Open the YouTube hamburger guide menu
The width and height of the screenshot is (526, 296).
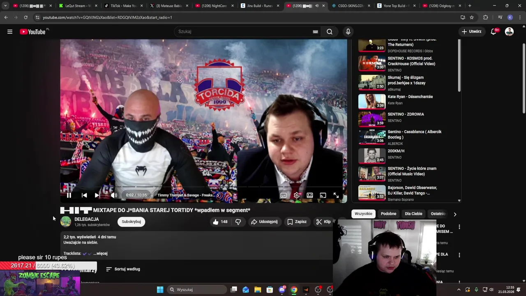10,32
